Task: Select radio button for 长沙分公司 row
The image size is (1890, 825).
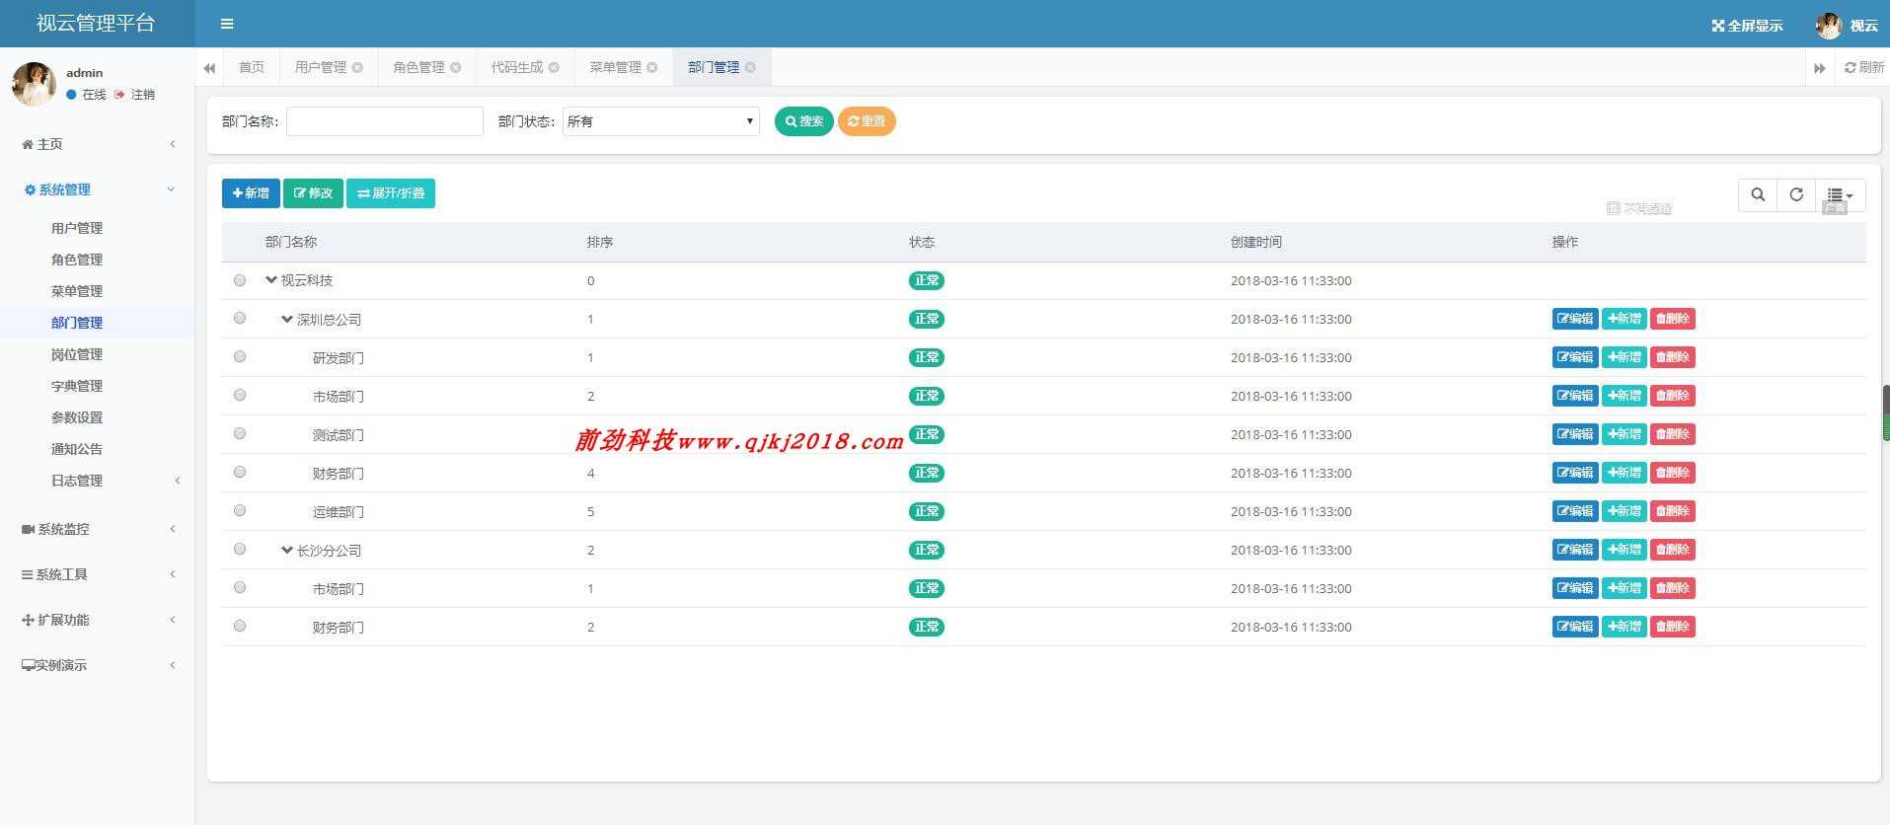Action: coord(240,549)
